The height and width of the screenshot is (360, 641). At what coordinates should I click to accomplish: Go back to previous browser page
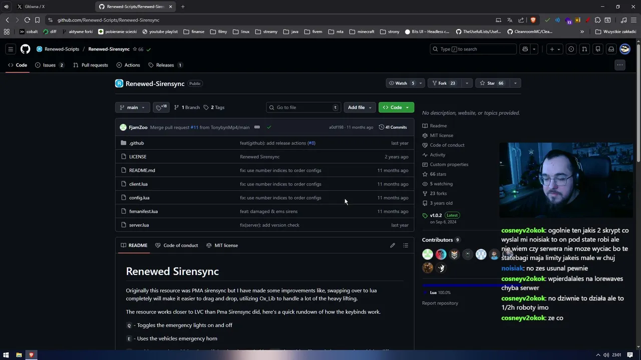(x=7, y=20)
